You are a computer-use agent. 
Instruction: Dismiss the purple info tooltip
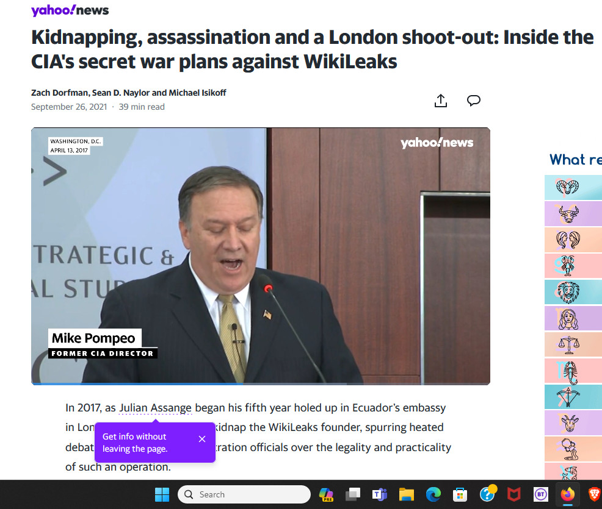[202, 440]
